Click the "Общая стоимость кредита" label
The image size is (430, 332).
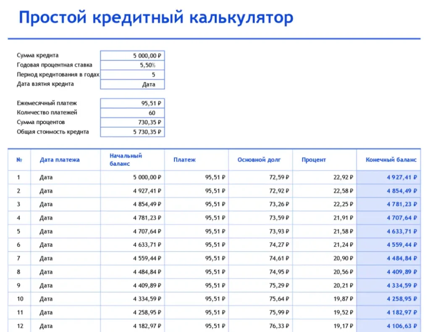coord(53,132)
